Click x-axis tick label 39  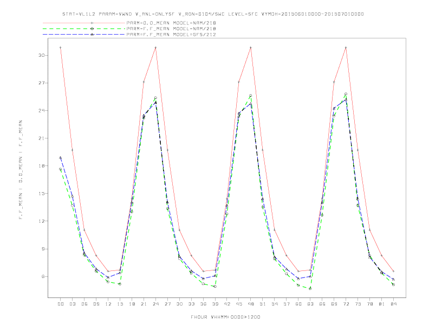pos(215,304)
